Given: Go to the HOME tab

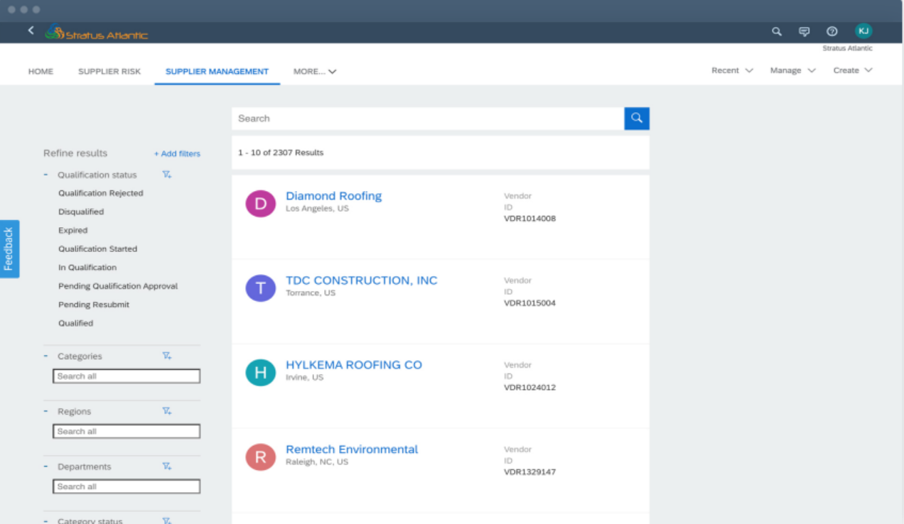Looking at the screenshot, I should pos(41,71).
